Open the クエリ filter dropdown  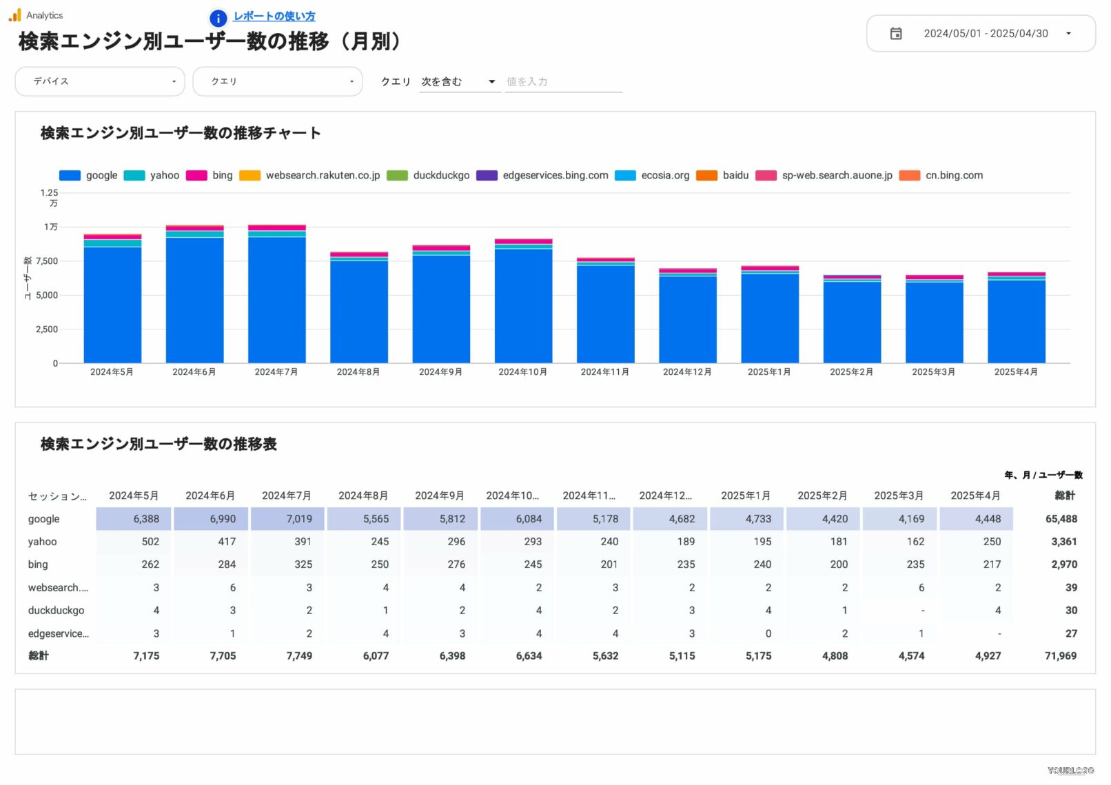coord(278,81)
